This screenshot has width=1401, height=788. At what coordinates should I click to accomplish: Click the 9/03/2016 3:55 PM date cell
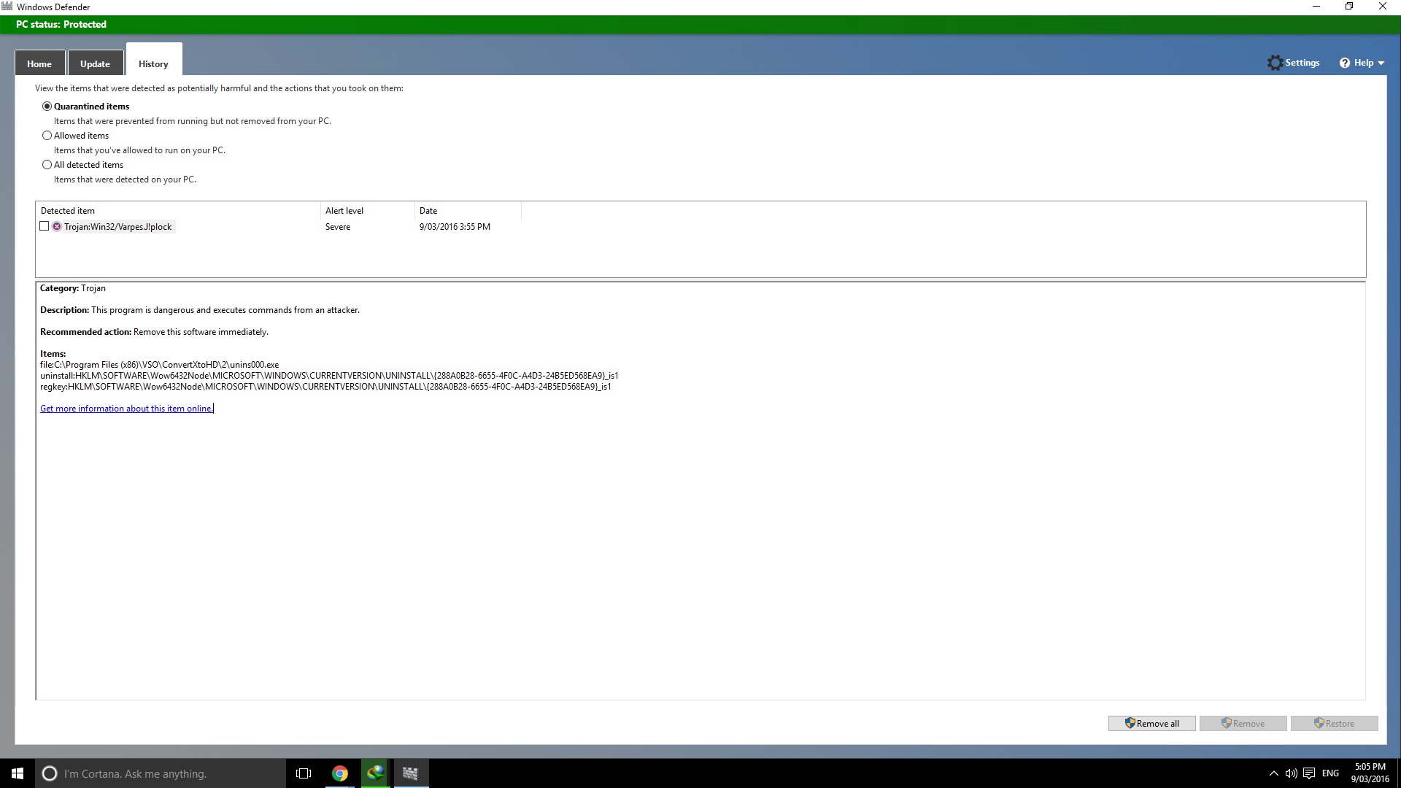pyautogui.click(x=455, y=227)
